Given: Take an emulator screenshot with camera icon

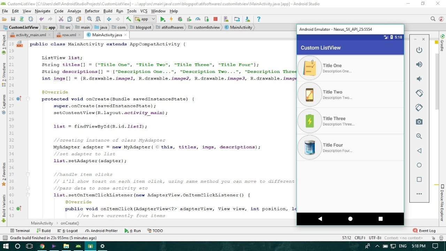Looking at the screenshot, I should click(419, 122).
